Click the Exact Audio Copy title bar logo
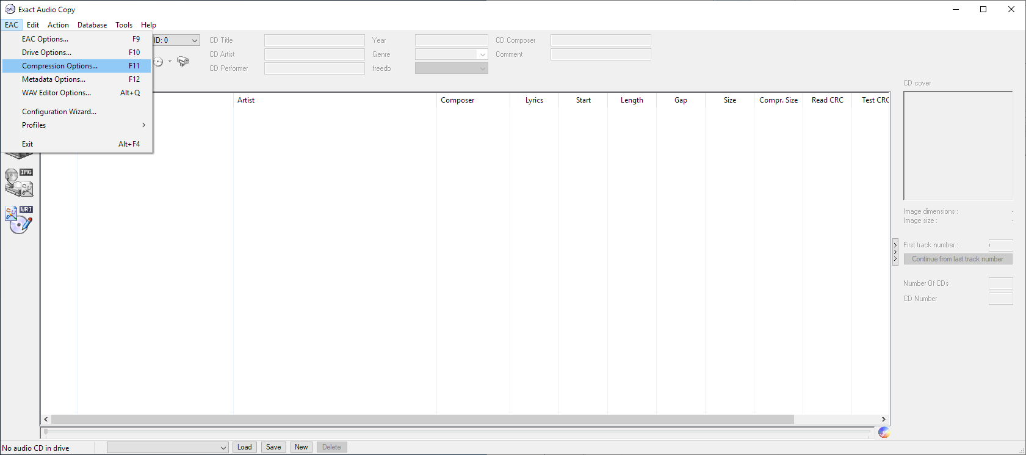This screenshot has height=455, width=1026. click(10, 9)
